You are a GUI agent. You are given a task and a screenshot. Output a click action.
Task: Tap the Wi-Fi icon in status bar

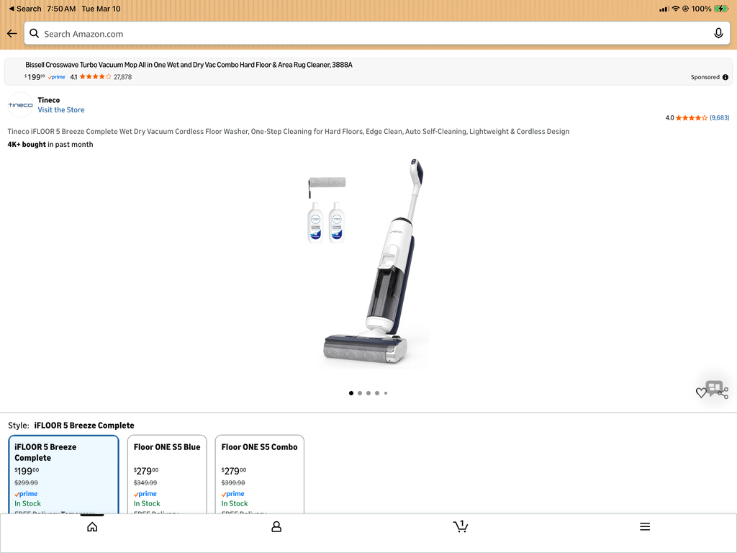(x=675, y=9)
